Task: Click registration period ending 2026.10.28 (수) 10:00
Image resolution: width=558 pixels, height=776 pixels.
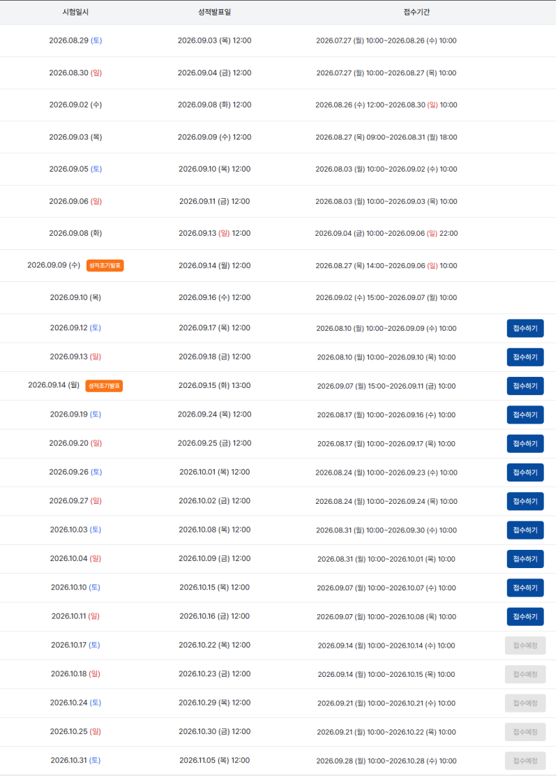Action: [x=386, y=761]
